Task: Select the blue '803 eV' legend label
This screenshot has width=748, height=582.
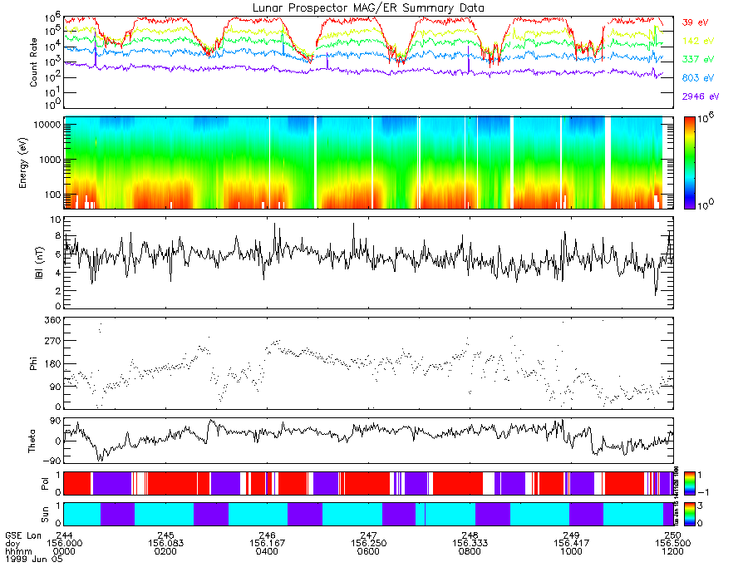Action: [x=698, y=78]
